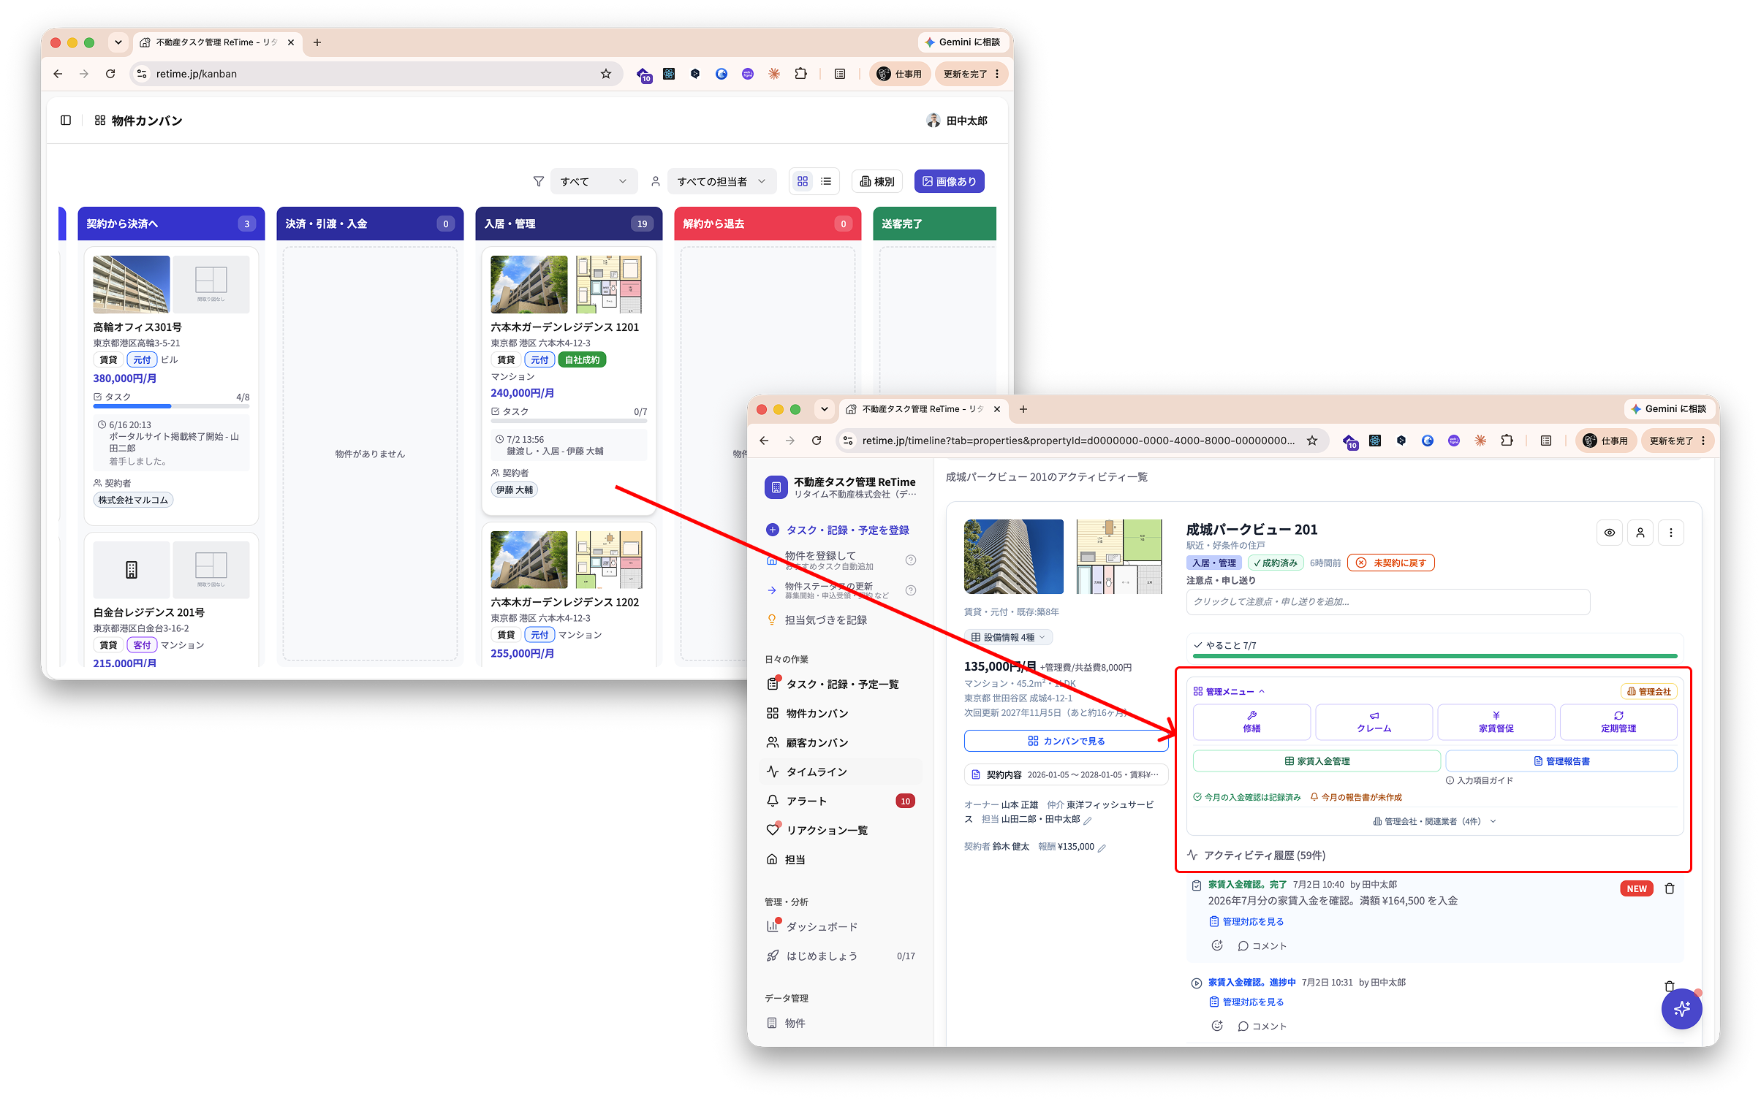Click the カンバンで見る button
Viewport: 1761px width, 1101px height.
coord(1066,741)
